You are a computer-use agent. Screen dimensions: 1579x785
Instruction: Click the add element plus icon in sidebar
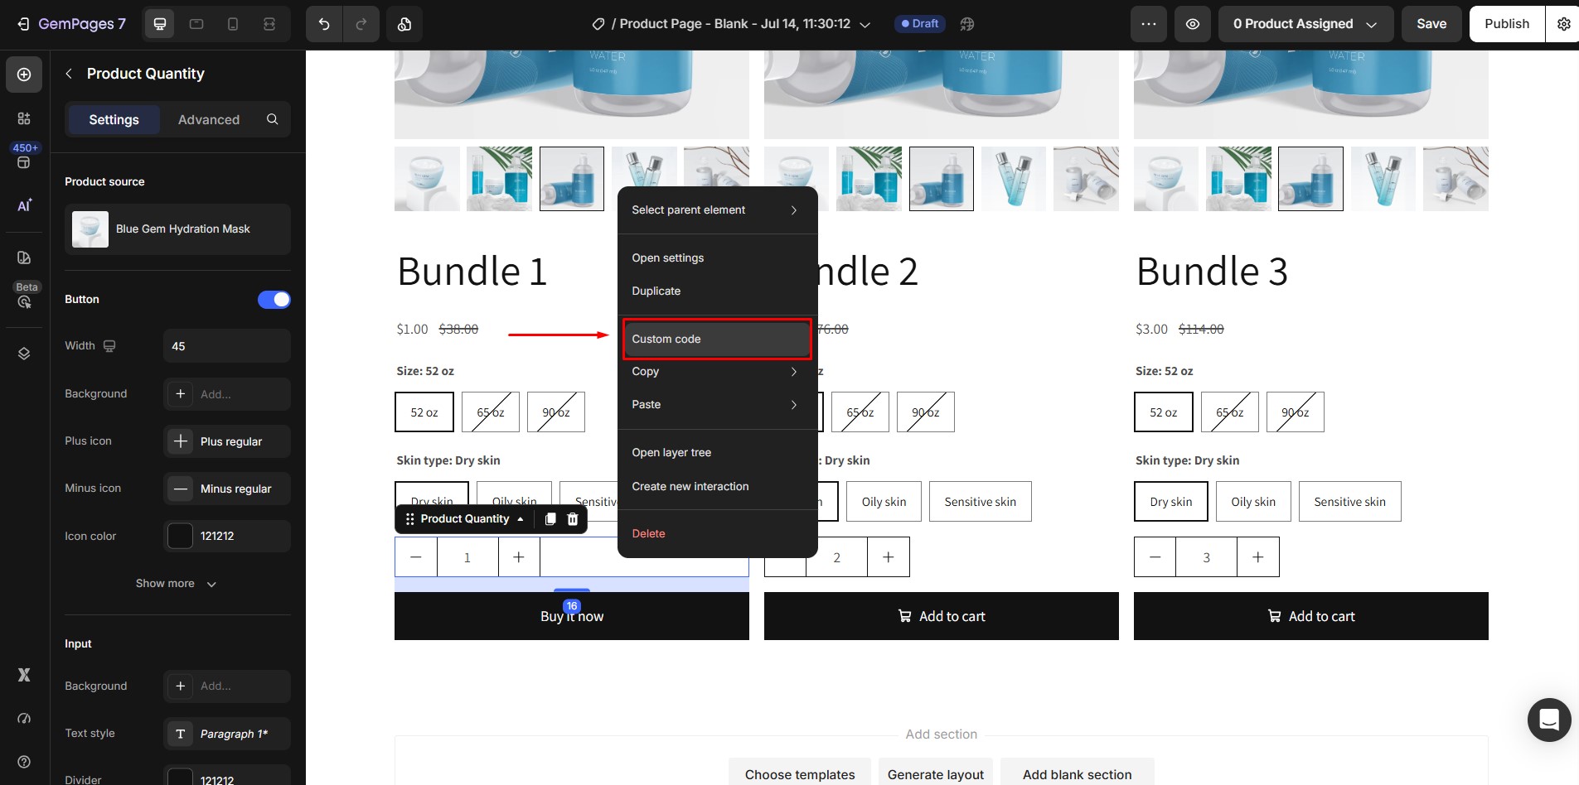[x=24, y=75]
